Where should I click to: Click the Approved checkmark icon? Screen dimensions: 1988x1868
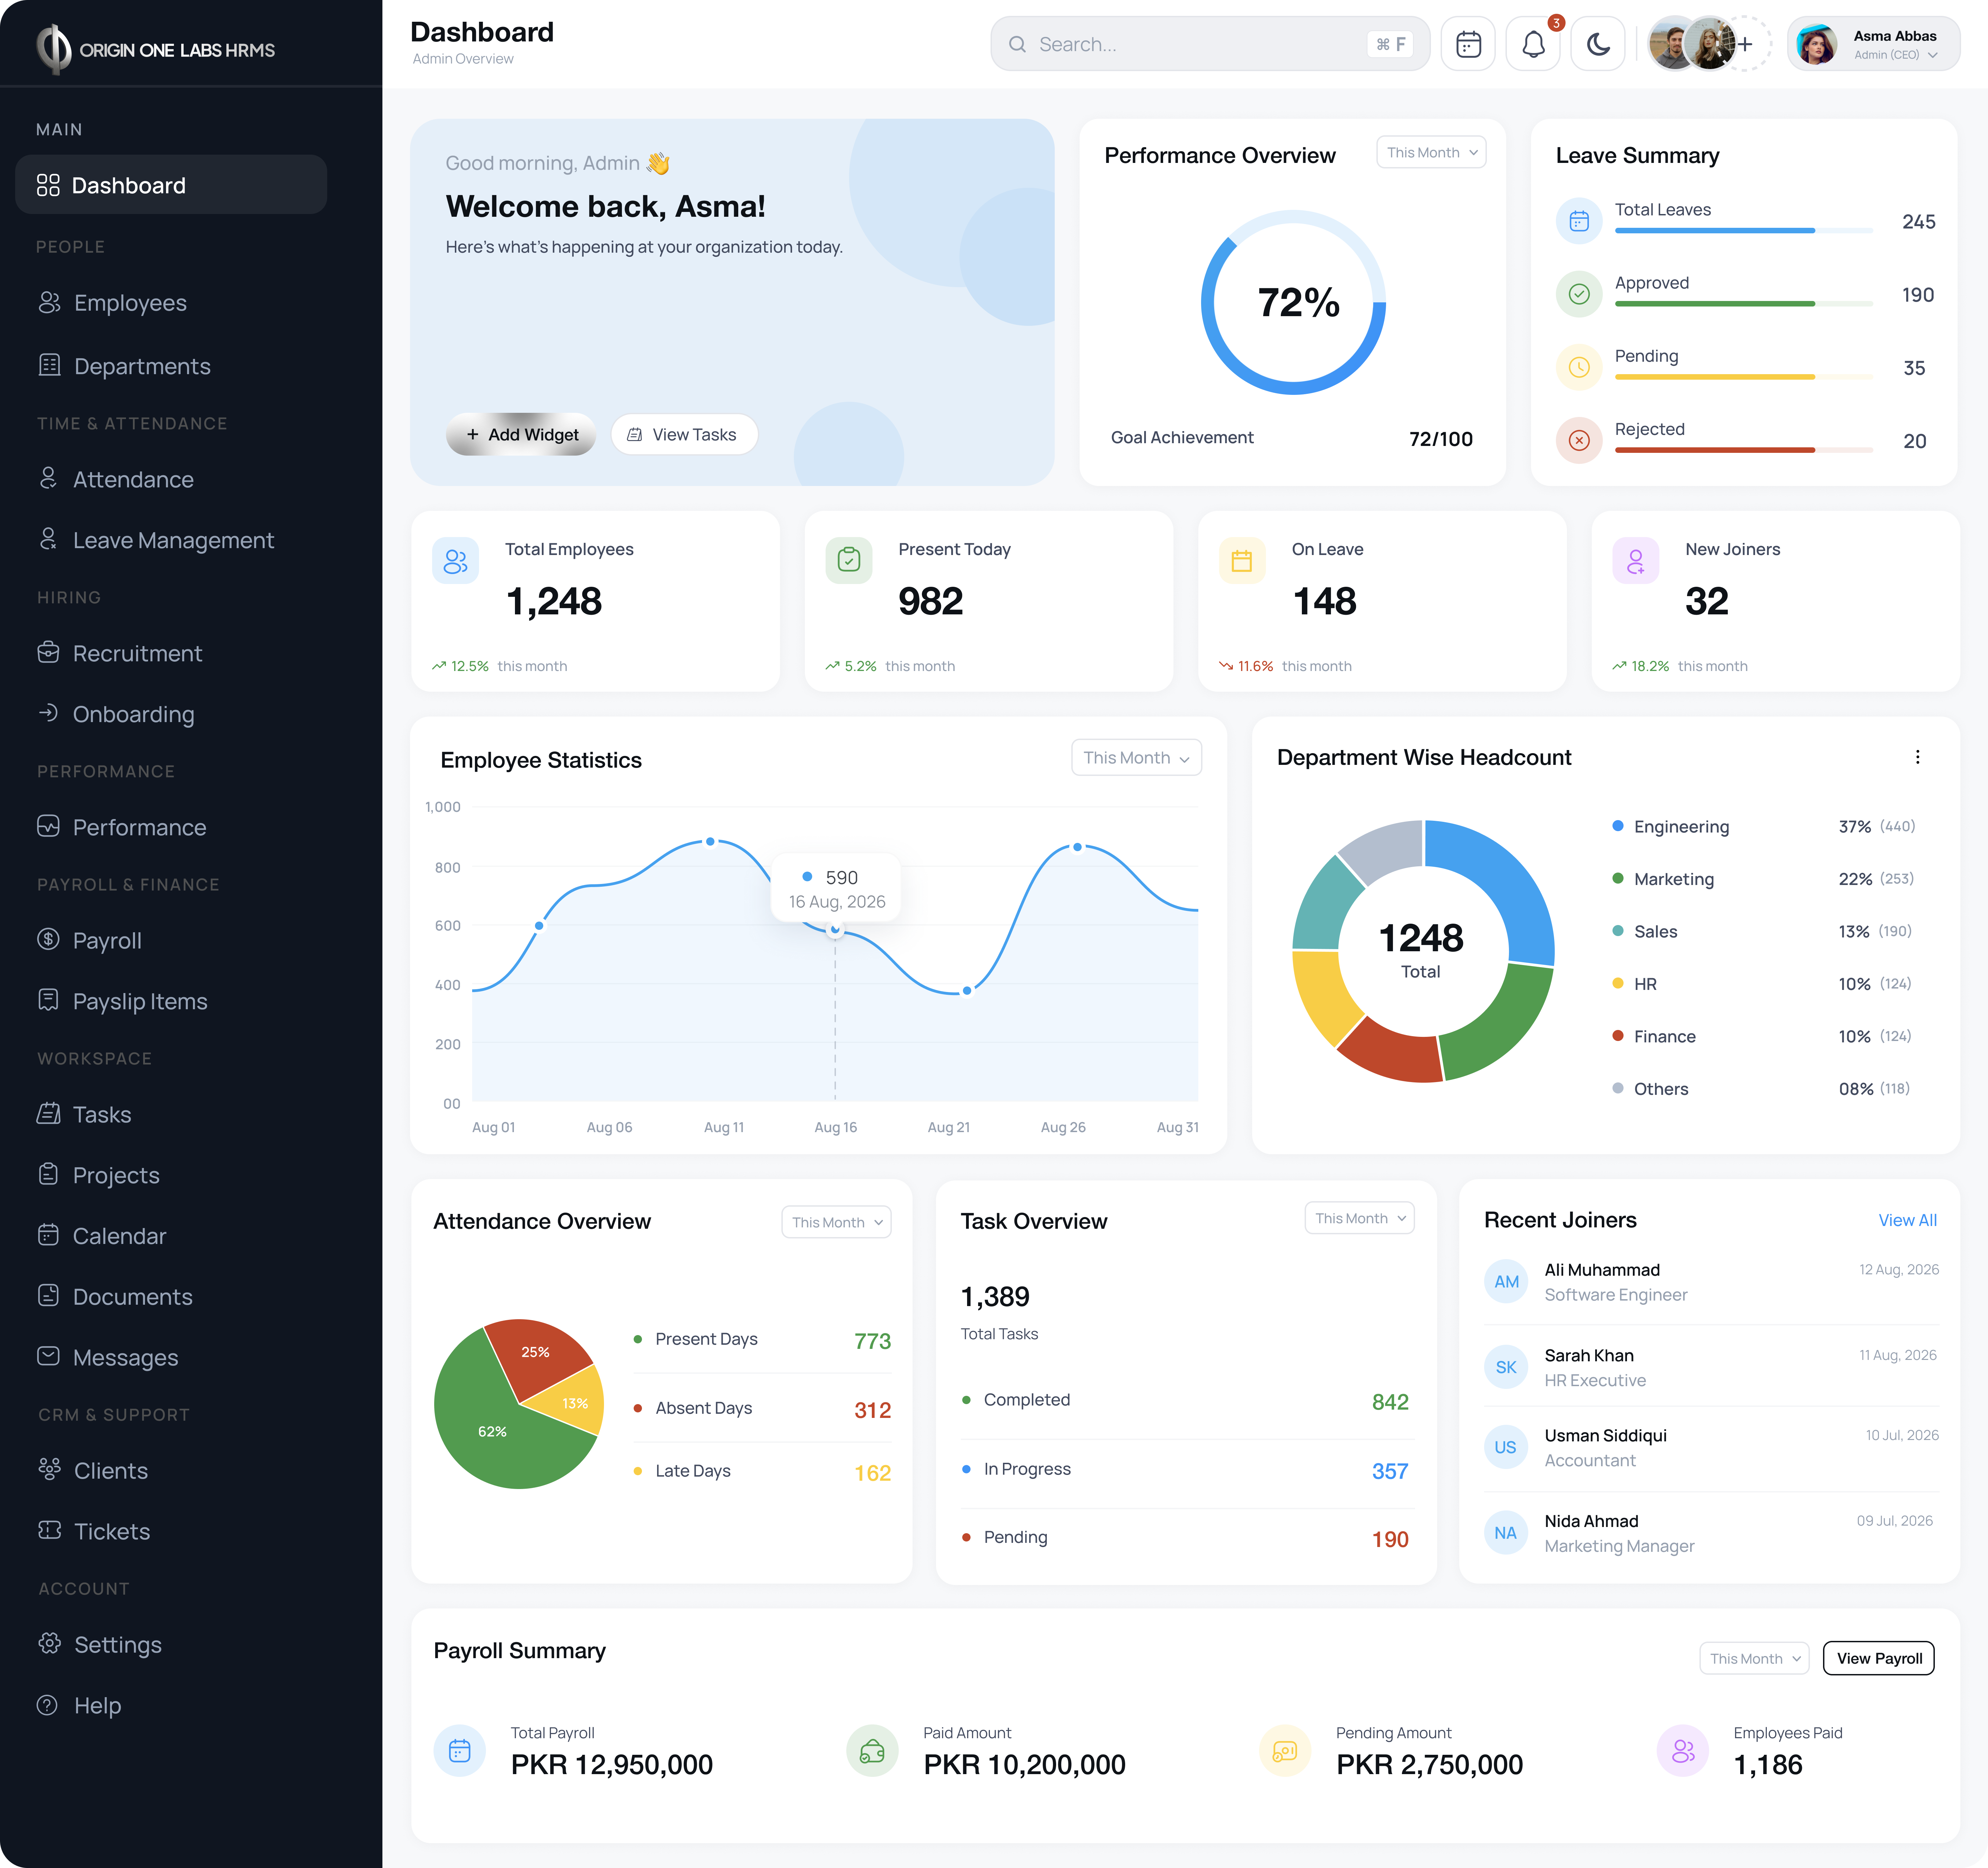click(x=1579, y=294)
